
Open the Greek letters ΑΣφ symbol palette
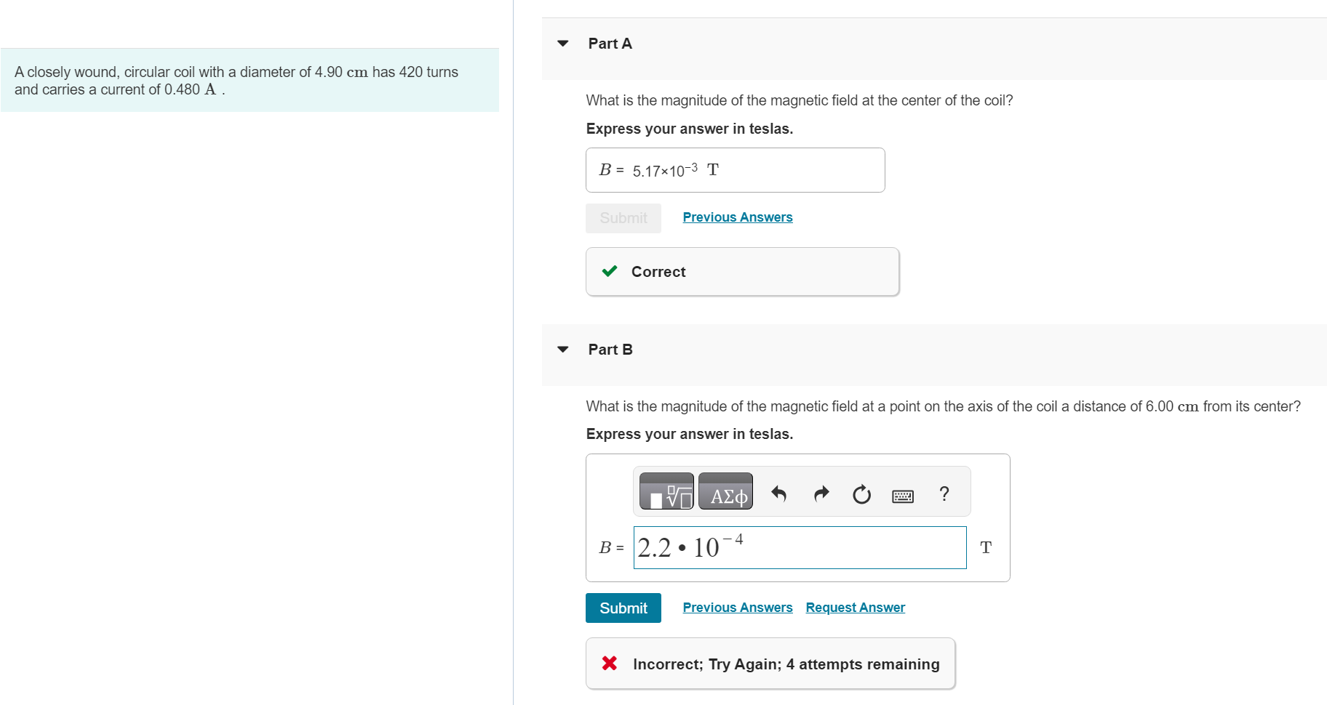pyautogui.click(x=725, y=491)
